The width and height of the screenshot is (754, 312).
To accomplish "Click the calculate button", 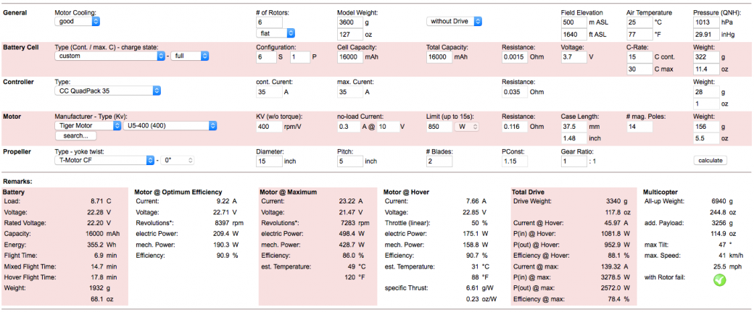I will click(x=710, y=161).
